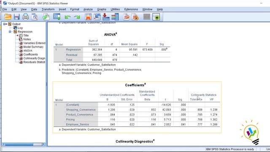
Task: Click the Title item icon in the outline
Action: point(21,35)
